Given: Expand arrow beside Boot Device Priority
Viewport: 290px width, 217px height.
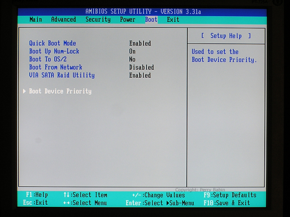Looking at the screenshot, I should point(24,91).
